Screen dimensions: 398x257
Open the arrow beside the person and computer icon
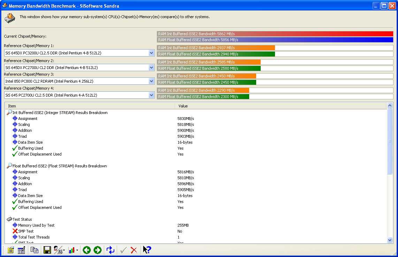click(64, 250)
